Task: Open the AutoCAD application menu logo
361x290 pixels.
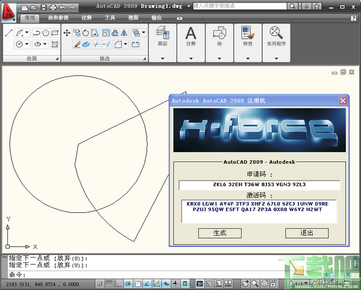Action: click(x=8, y=13)
